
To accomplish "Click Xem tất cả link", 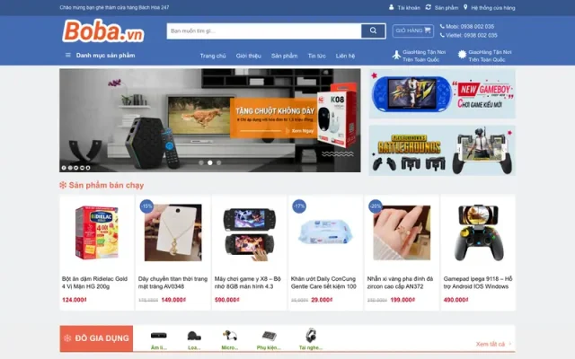I will tap(491, 344).
